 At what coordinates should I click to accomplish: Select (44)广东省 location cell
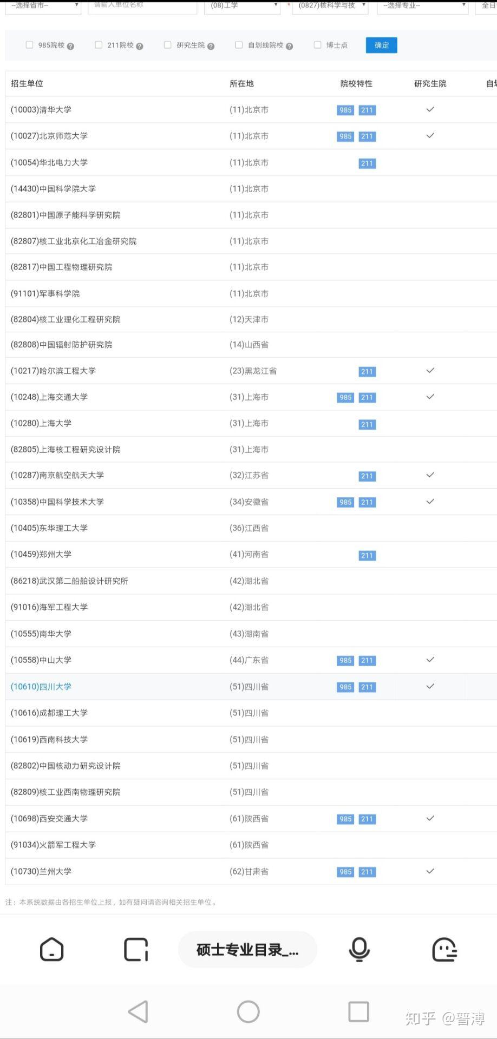coord(249,660)
